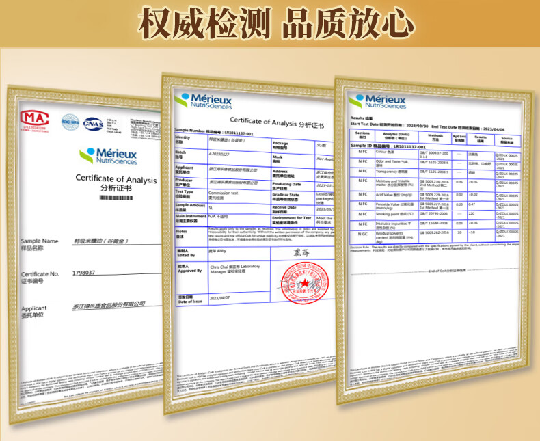The image size is (540, 441).
Task: Click the 'Transparency' analyte cell
Action: pyautogui.click(x=396, y=172)
